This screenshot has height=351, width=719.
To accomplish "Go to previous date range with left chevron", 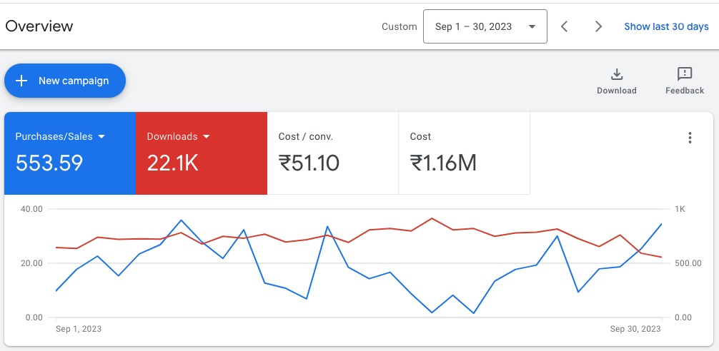I will (x=565, y=26).
